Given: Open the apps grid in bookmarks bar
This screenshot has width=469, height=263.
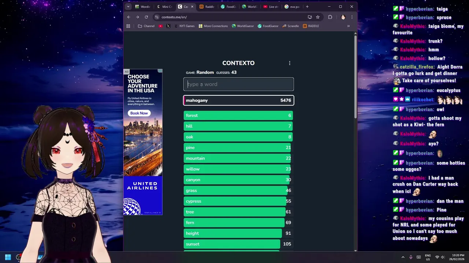Looking at the screenshot, I should [128, 26].
